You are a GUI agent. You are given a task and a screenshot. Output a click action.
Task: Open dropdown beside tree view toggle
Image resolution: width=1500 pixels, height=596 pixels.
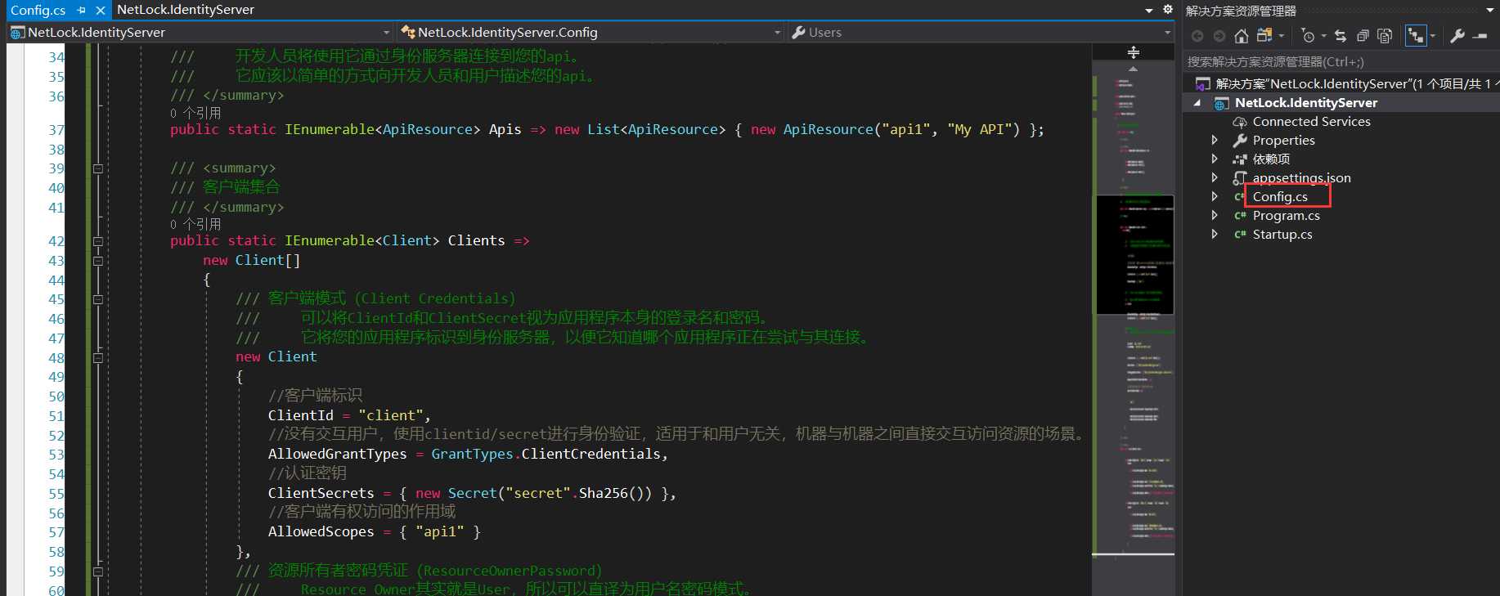tap(1433, 36)
